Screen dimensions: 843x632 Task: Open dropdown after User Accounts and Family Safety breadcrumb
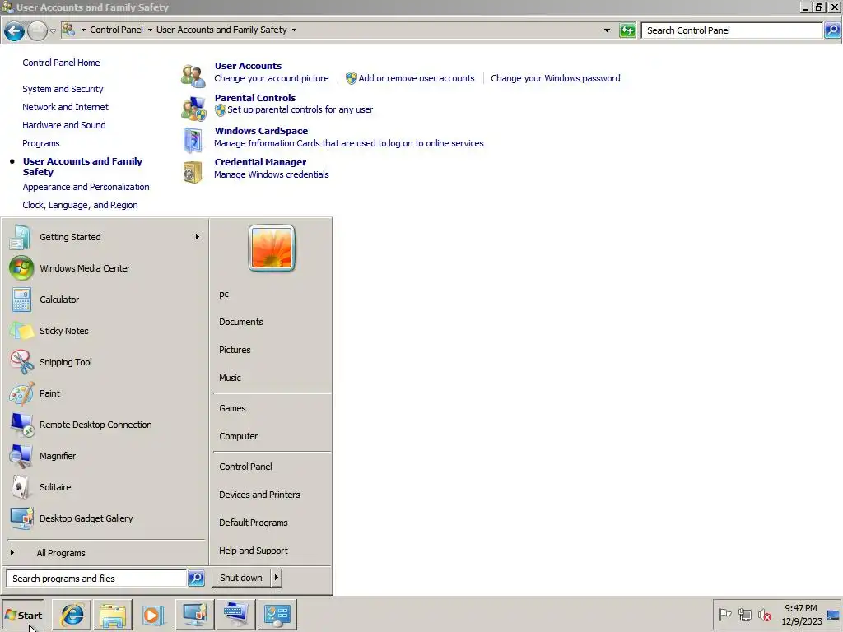point(294,30)
